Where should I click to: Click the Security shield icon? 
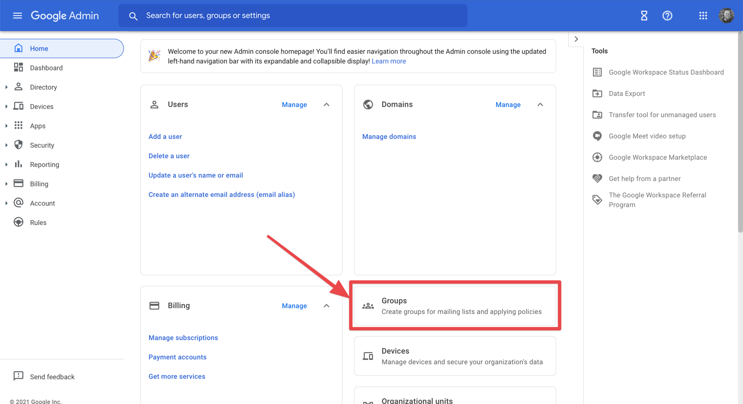pyautogui.click(x=18, y=145)
